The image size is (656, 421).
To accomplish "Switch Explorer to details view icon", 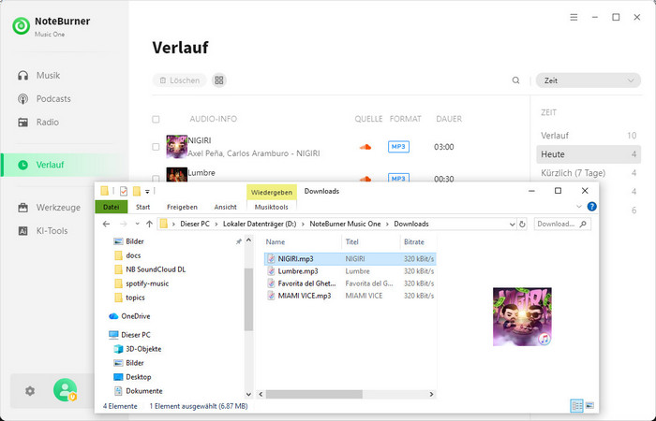I will tap(576, 405).
